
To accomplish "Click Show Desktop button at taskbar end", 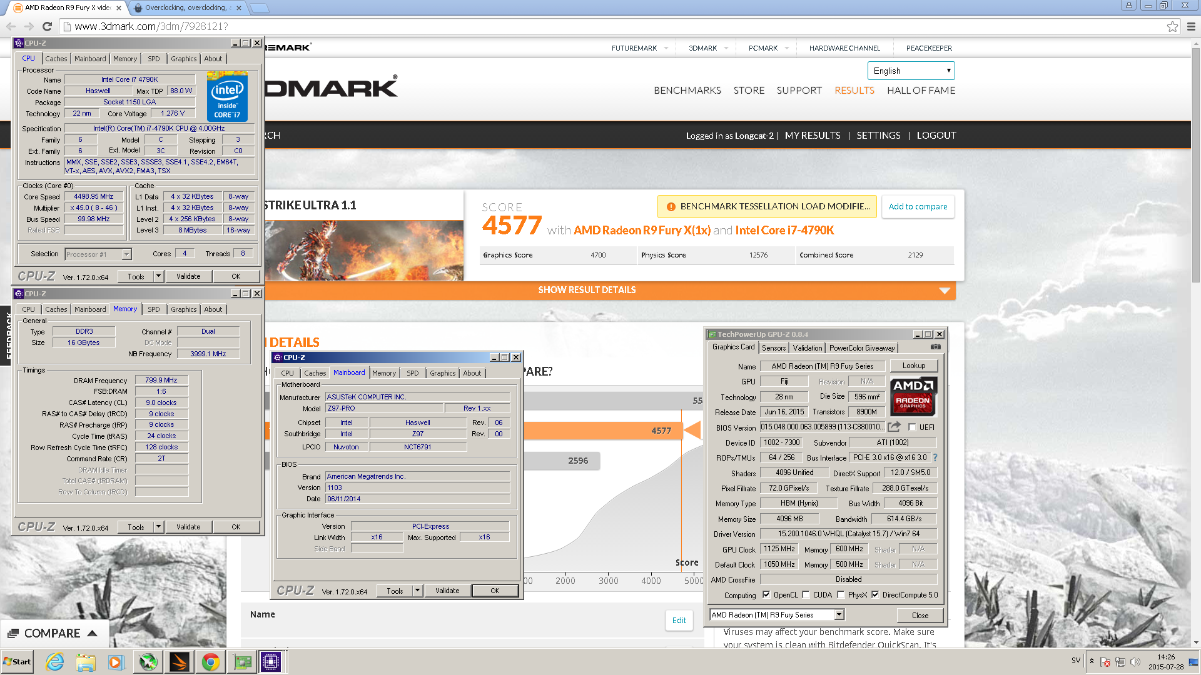I will tap(1193, 662).
